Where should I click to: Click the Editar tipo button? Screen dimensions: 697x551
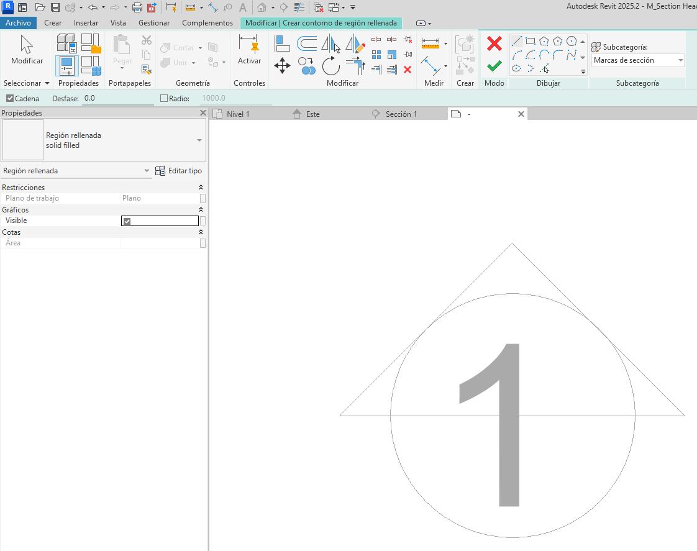point(179,171)
